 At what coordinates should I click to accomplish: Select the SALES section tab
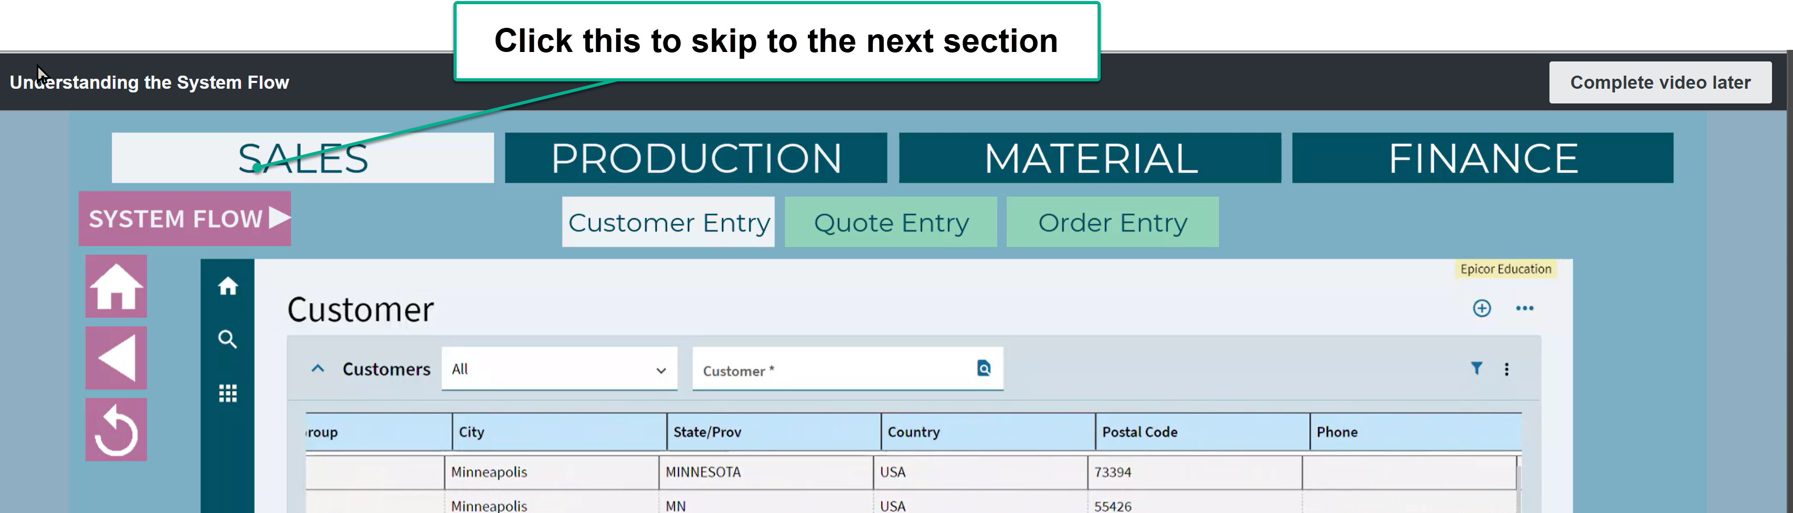(303, 158)
